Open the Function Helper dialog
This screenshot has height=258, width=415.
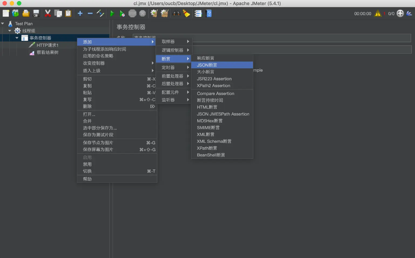pos(198,13)
